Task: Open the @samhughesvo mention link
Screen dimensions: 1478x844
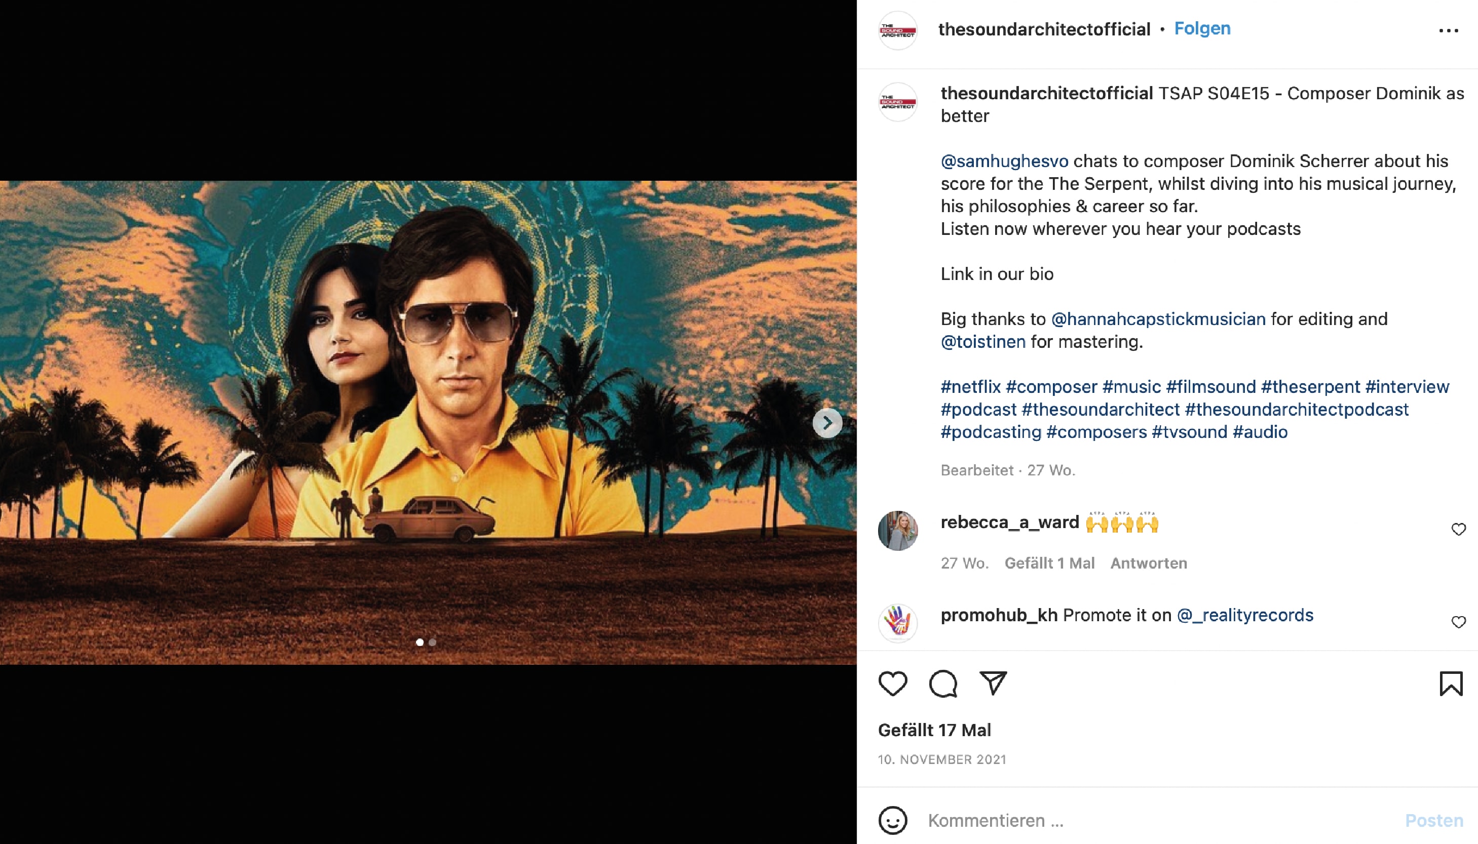Action: (x=1004, y=161)
